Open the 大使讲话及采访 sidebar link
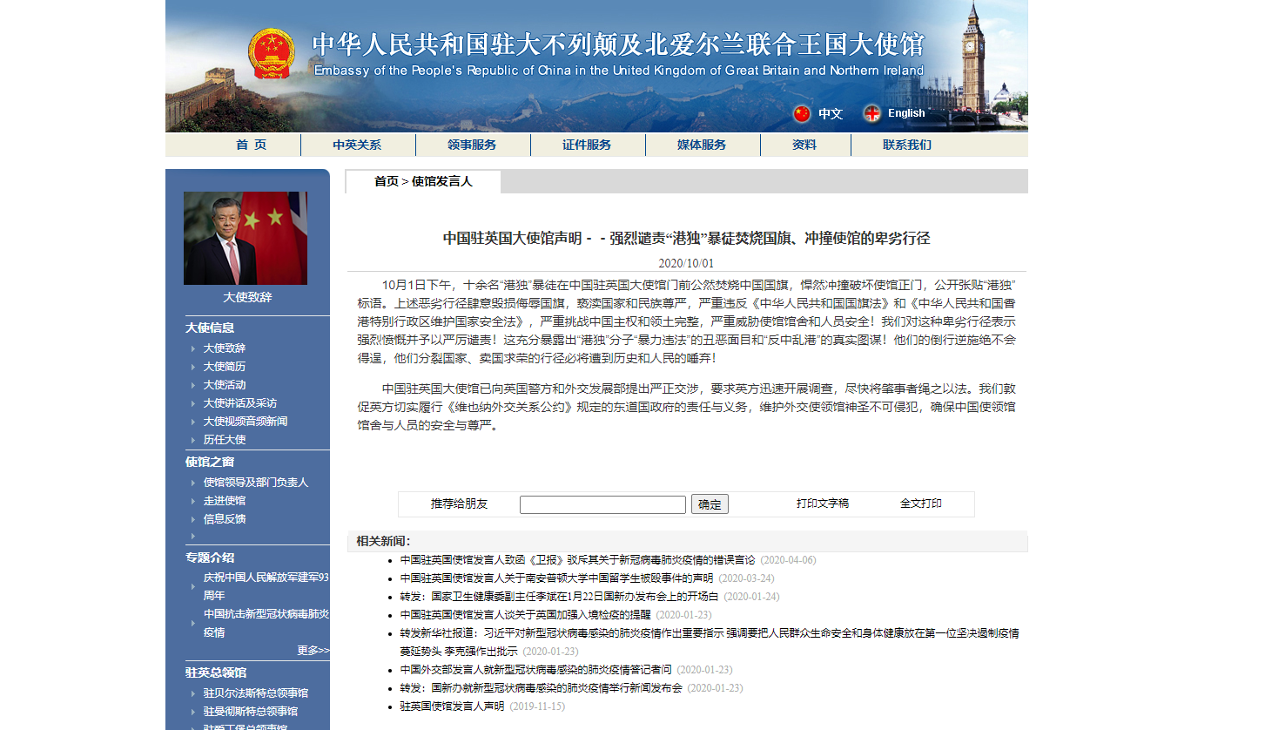 (240, 403)
